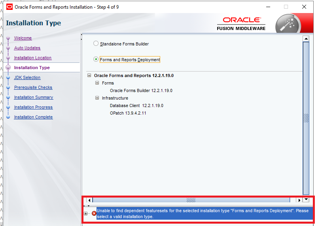The height and width of the screenshot is (226, 318).
Task: Open Installation Complete step
Action: tap(33, 117)
